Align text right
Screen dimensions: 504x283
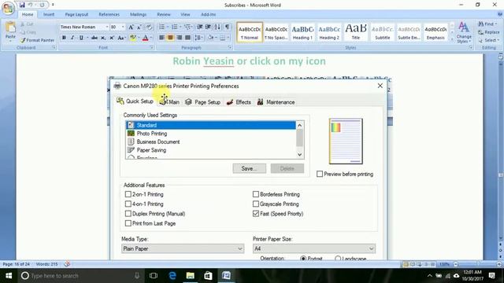pos(179,38)
